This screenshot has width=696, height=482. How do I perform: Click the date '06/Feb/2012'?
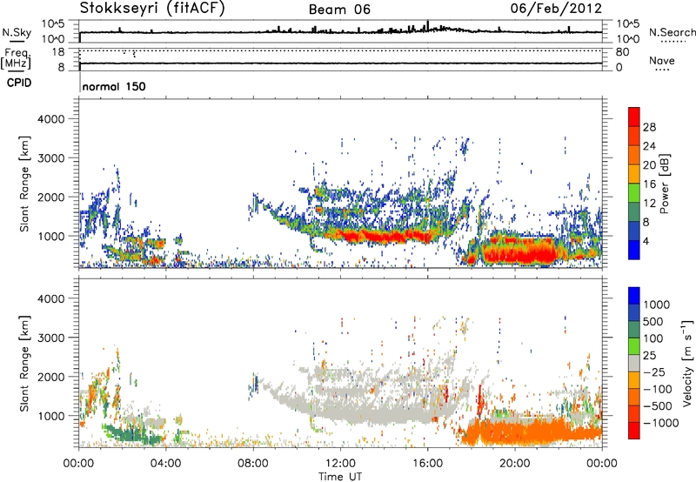point(556,8)
